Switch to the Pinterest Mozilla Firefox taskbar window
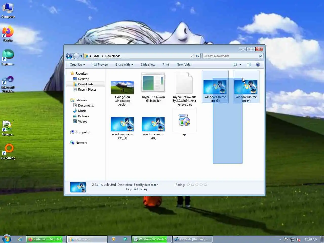The width and height of the screenshot is (324, 243). tap(46, 239)
